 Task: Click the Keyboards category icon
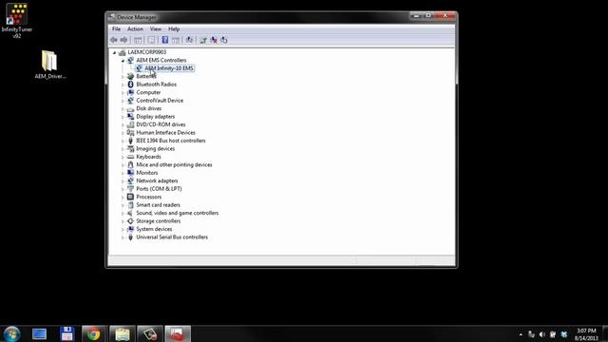pos(131,157)
